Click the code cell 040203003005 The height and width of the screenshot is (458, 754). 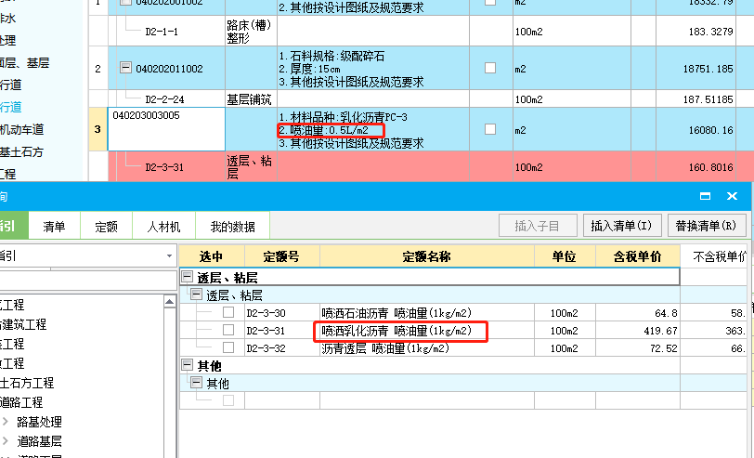(166, 129)
